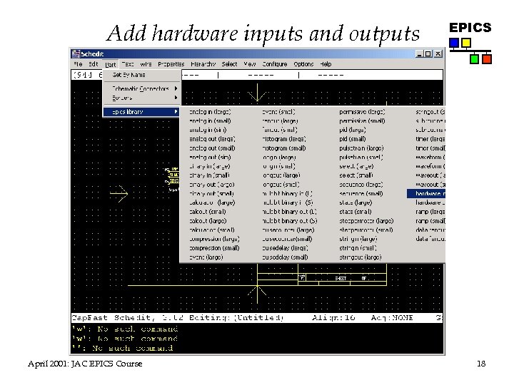
Task: Select stringin (large) part
Action: click(358, 239)
